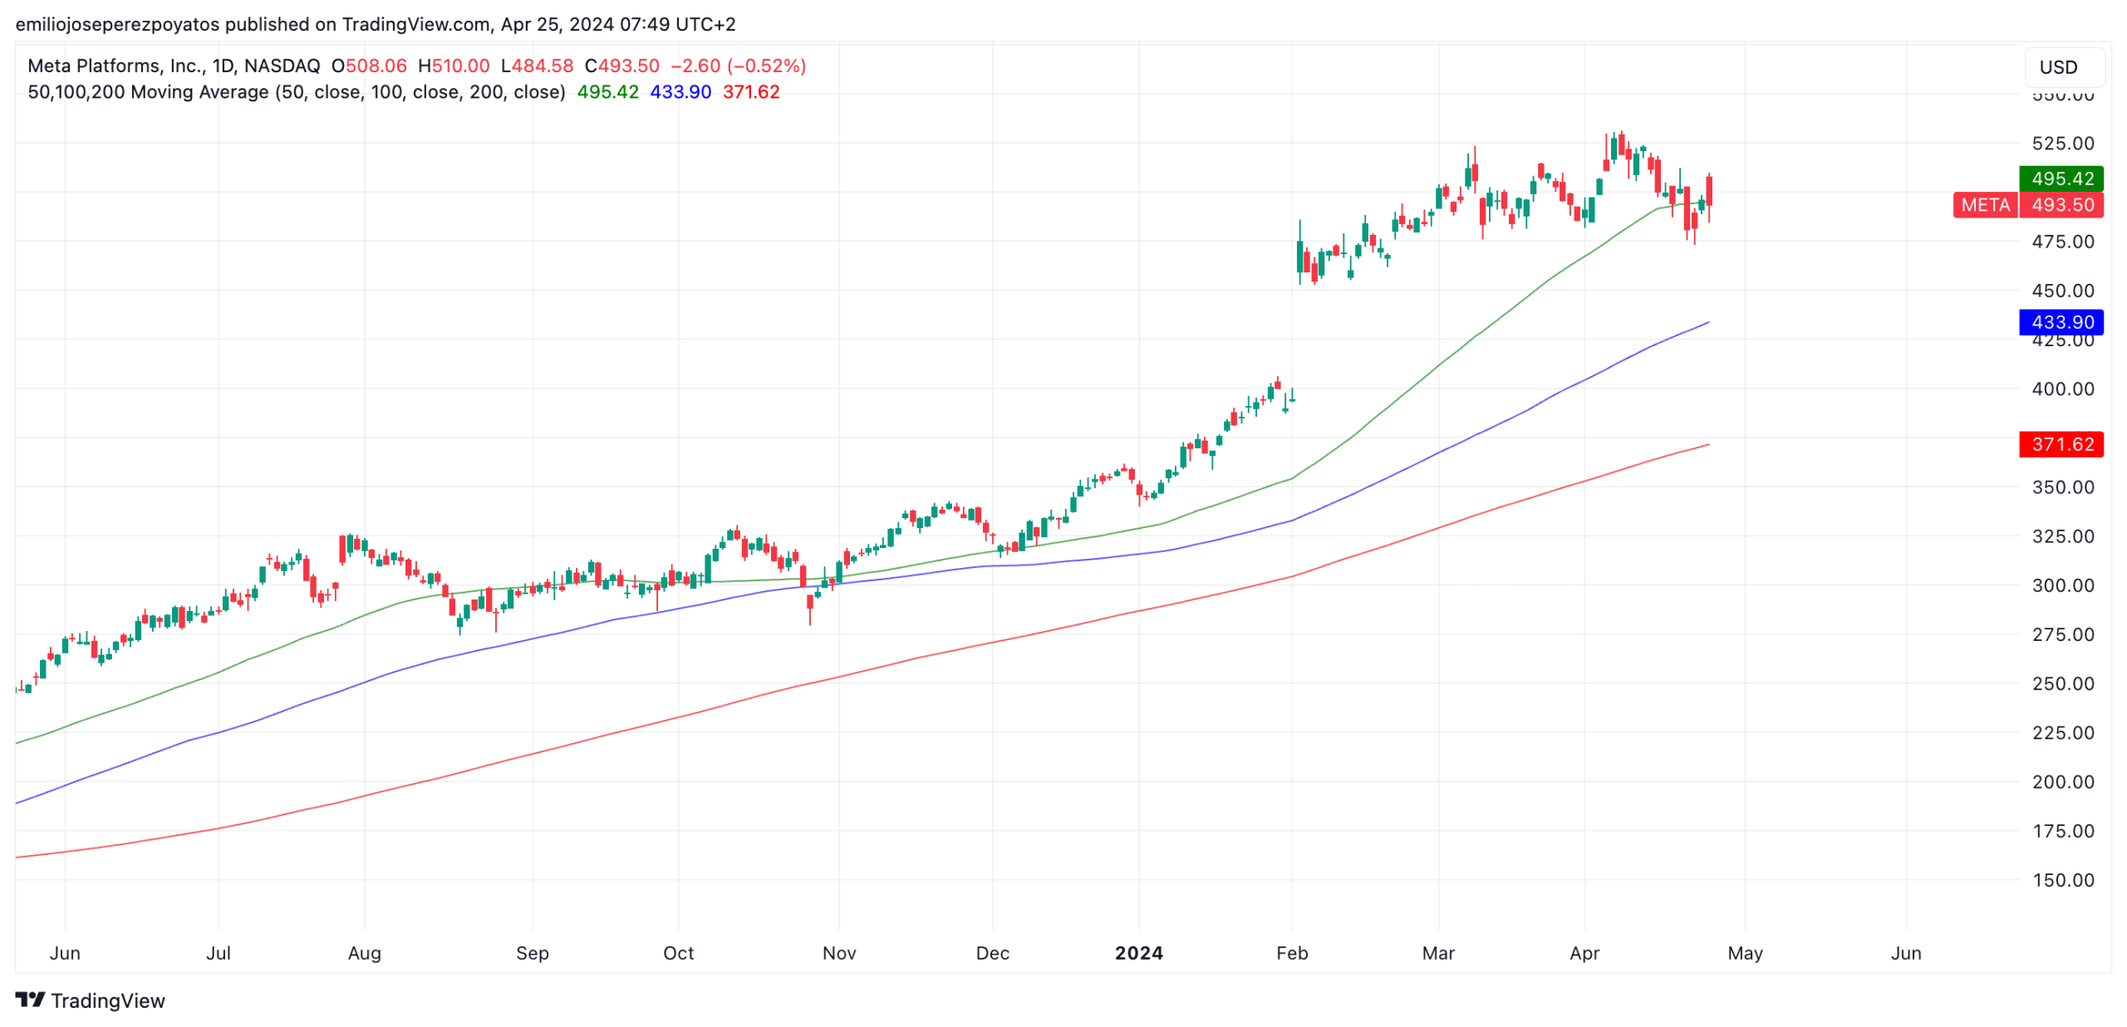Click the Nov label on time axis

click(x=839, y=952)
